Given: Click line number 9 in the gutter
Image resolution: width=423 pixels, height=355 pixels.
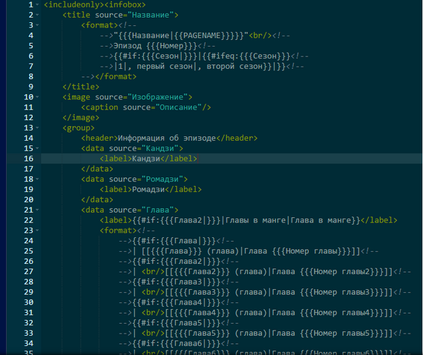Looking at the screenshot, I should pyautogui.click(x=30, y=87).
